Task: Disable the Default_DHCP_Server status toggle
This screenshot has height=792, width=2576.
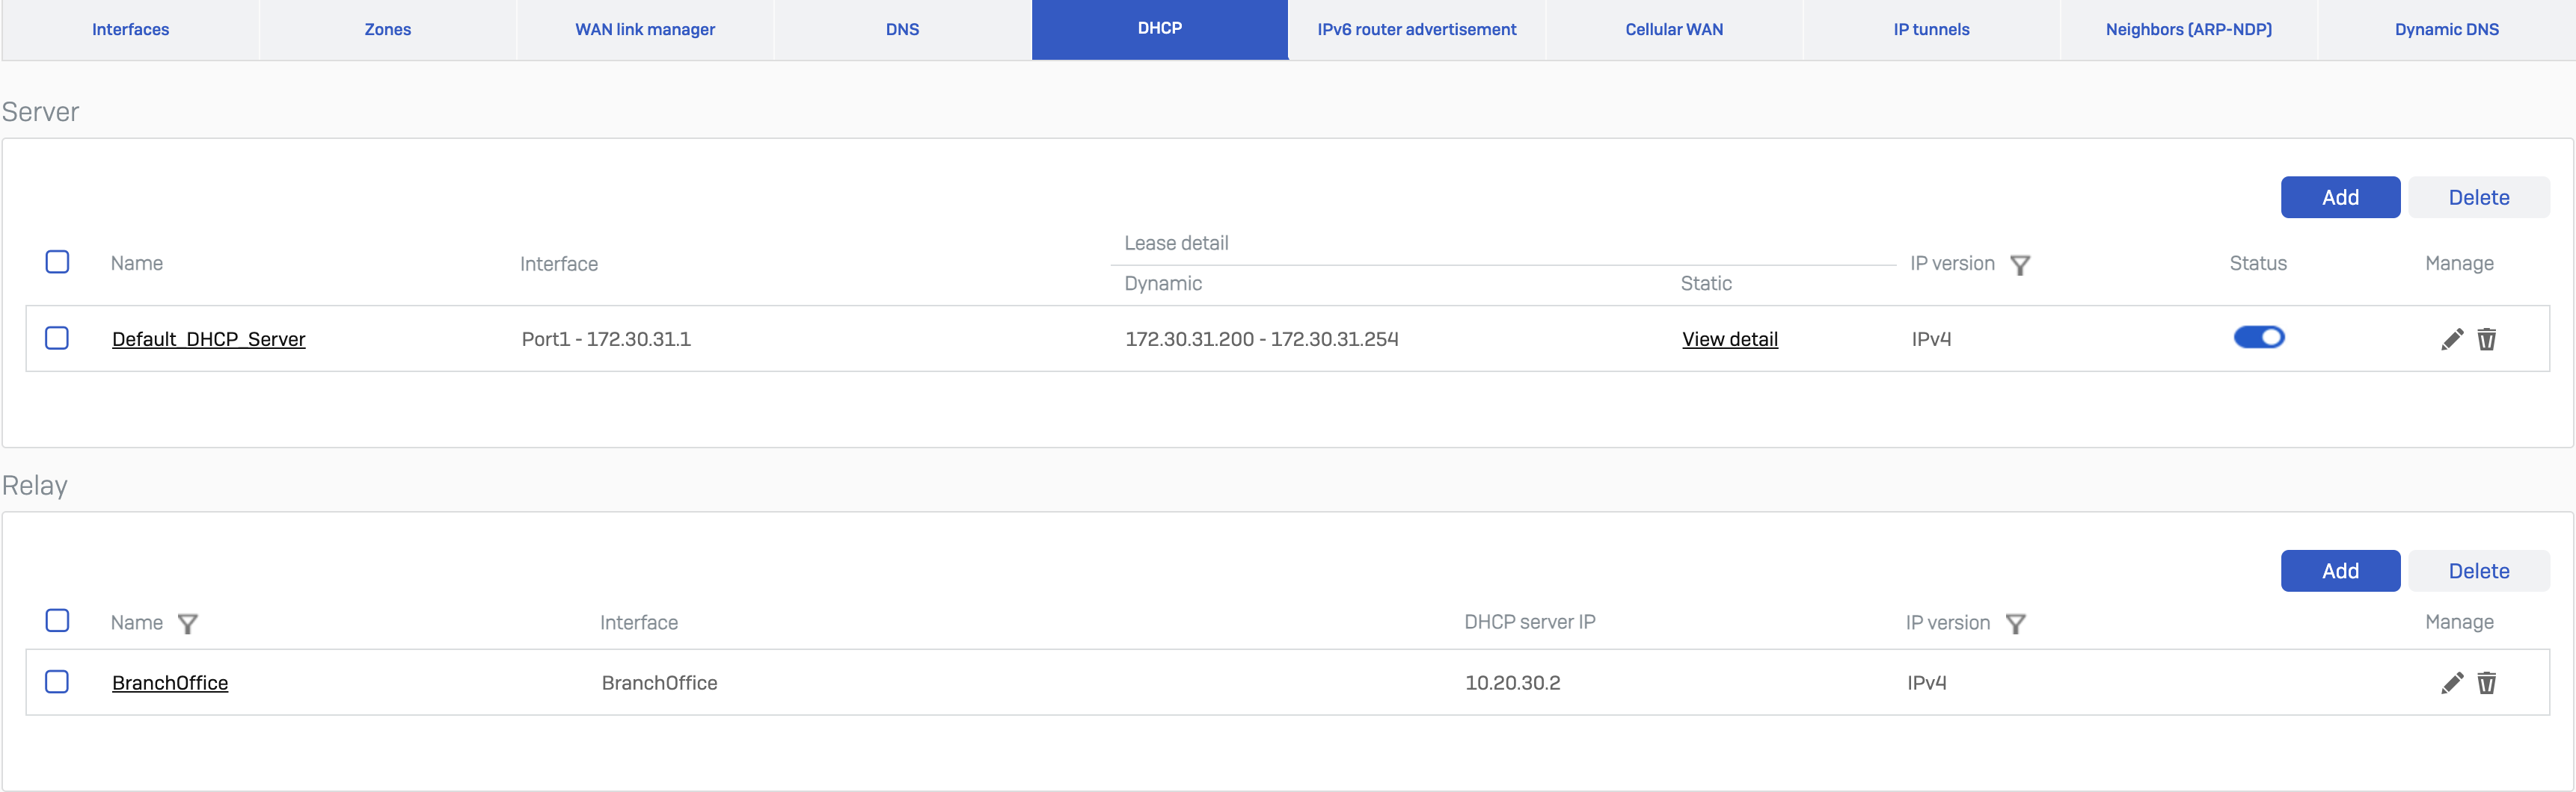Action: [x=2258, y=338]
